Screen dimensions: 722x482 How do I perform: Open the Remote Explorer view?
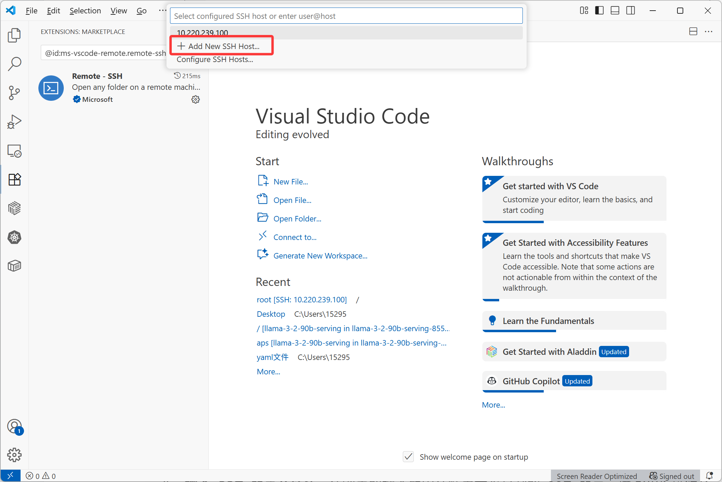click(14, 151)
